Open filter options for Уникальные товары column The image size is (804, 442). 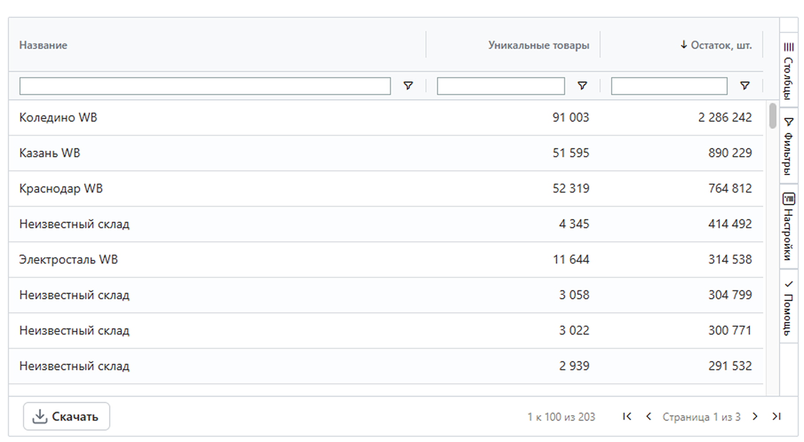[x=582, y=86]
